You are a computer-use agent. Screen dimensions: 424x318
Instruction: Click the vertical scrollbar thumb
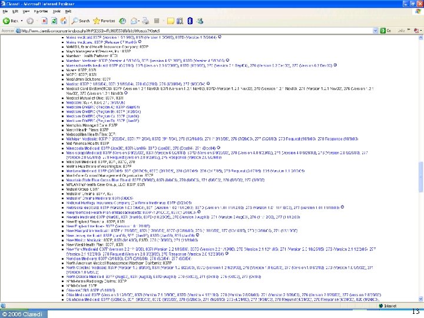tap(421, 177)
